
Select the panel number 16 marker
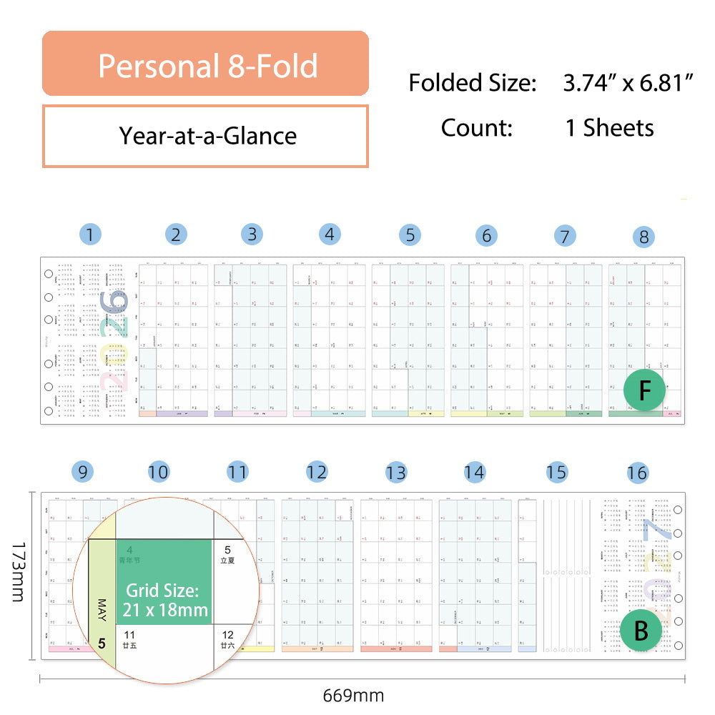(636, 473)
